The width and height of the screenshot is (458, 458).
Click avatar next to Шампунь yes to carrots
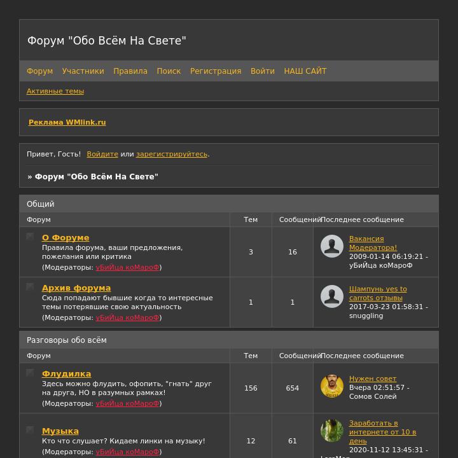332,296
